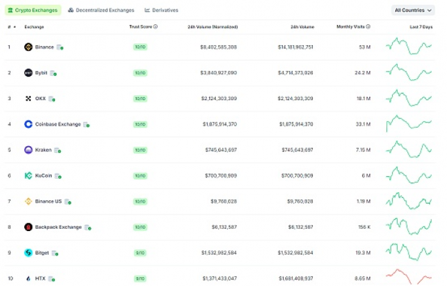Open the Kraken exchange link
Image resolution: width=447 pixels, height=286 pixels.
43,150
